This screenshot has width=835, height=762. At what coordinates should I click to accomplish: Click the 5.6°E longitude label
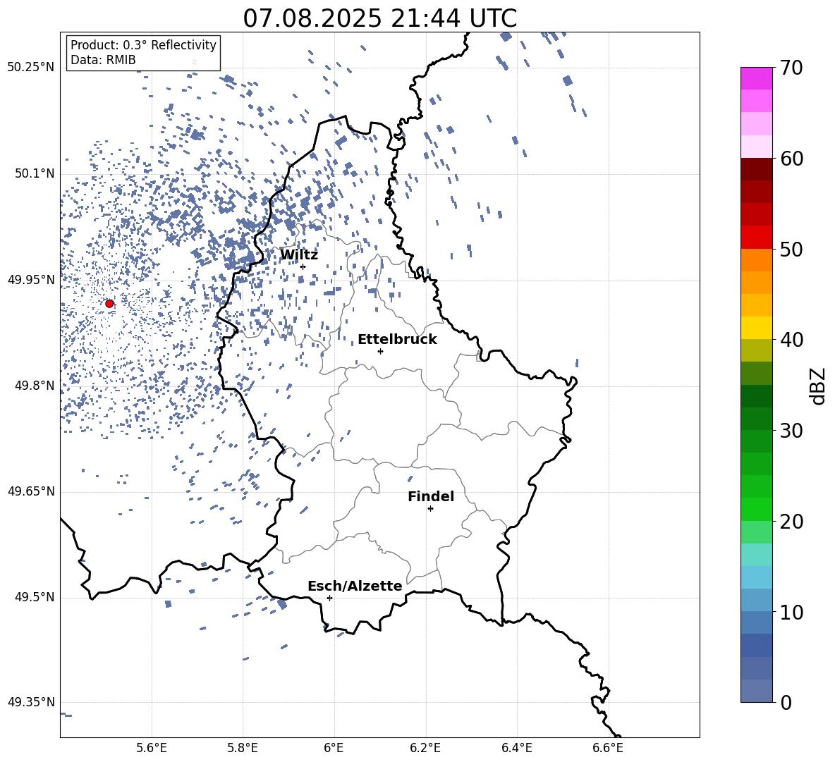[x=152, y=748]
